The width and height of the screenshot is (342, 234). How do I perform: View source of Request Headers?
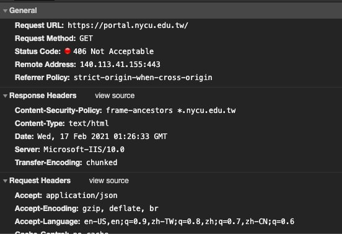point(109,181)
